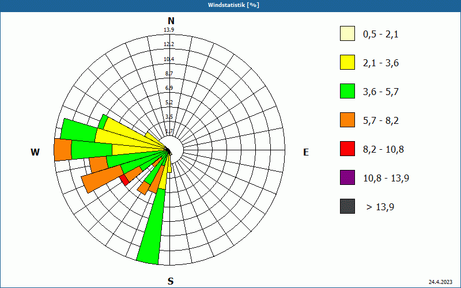Viewport: 461px width, 288px height.
Task: Click the 3,5 axis value
Action: (x=169, y=117)
